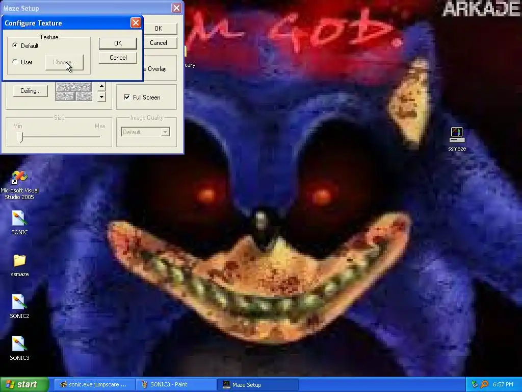Open the Image Quality dropdown

(165, 132)
